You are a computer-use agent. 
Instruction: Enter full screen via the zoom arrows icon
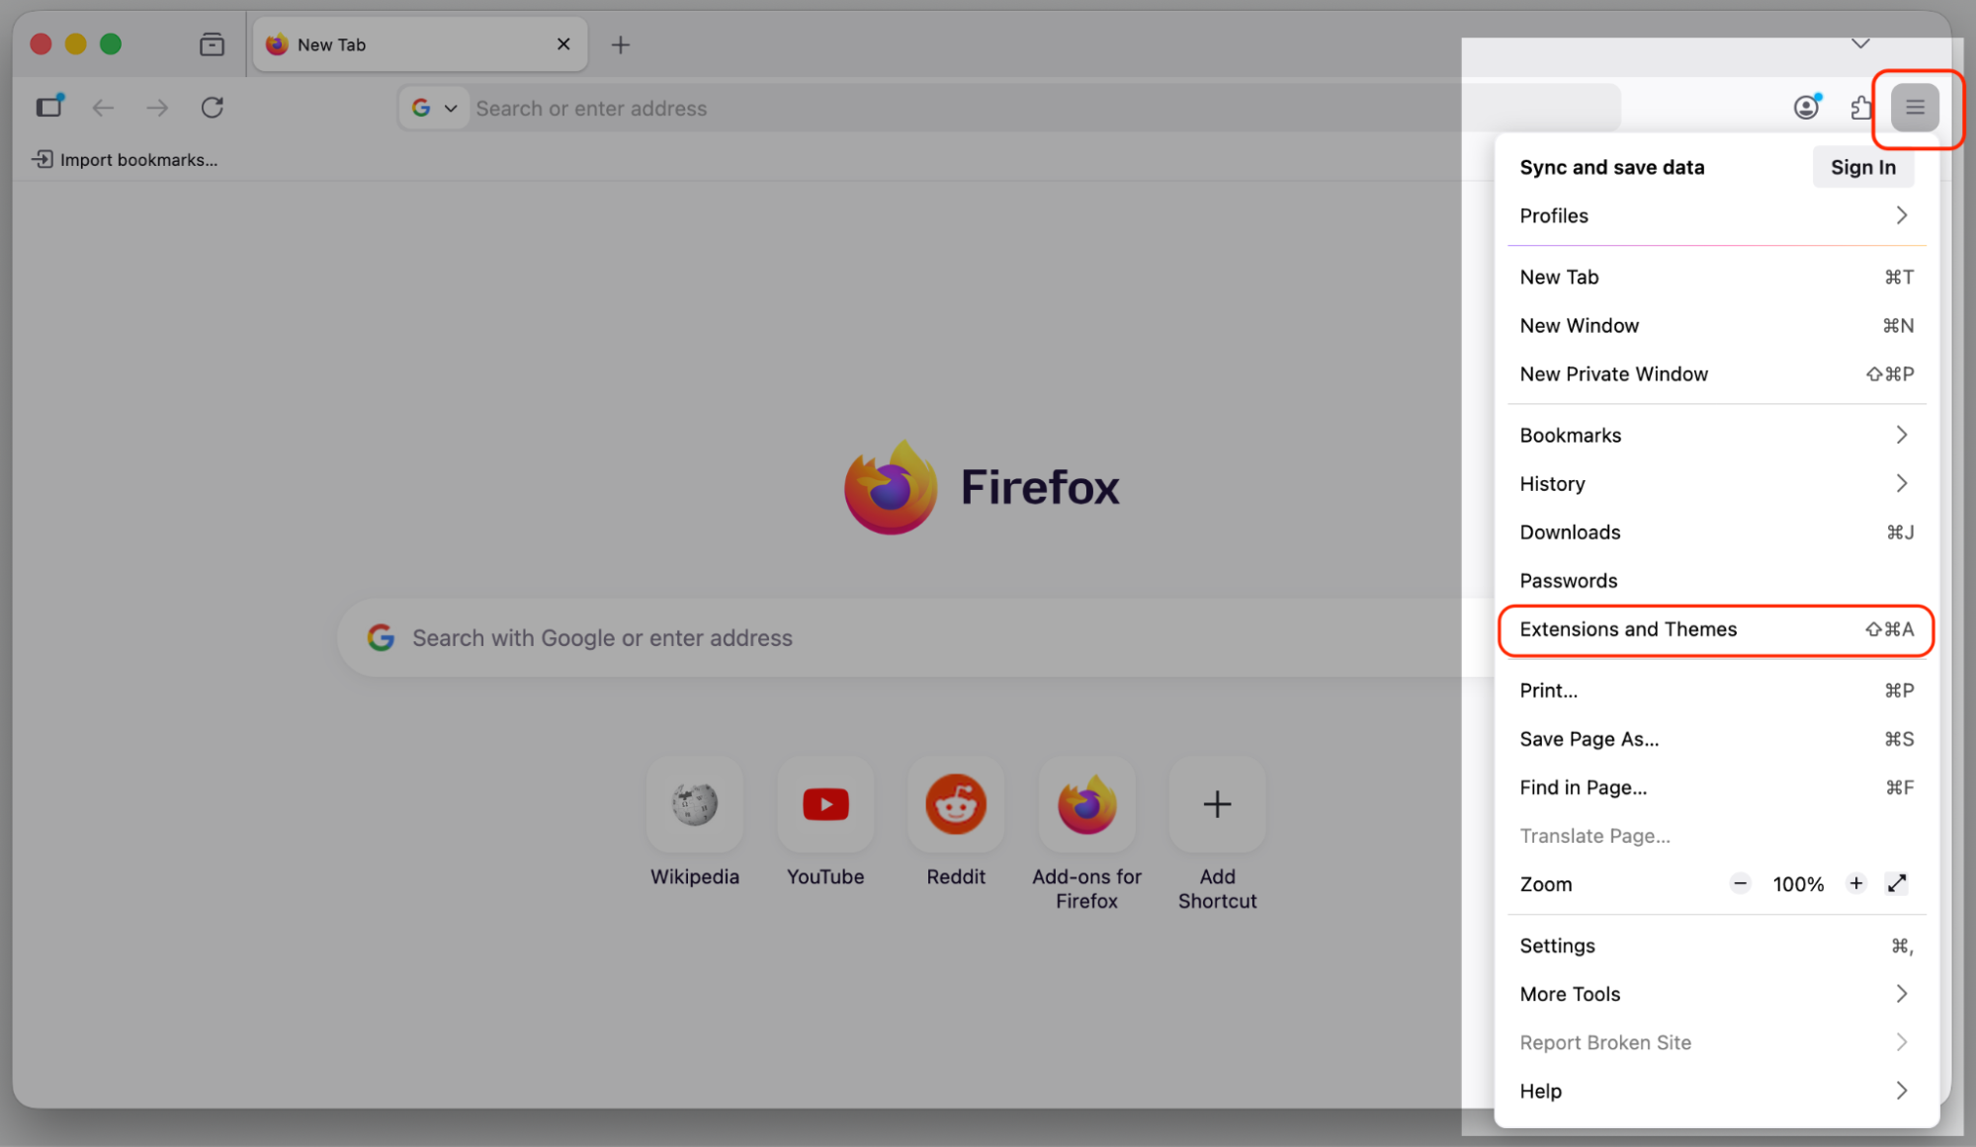tap(1896, 884)
